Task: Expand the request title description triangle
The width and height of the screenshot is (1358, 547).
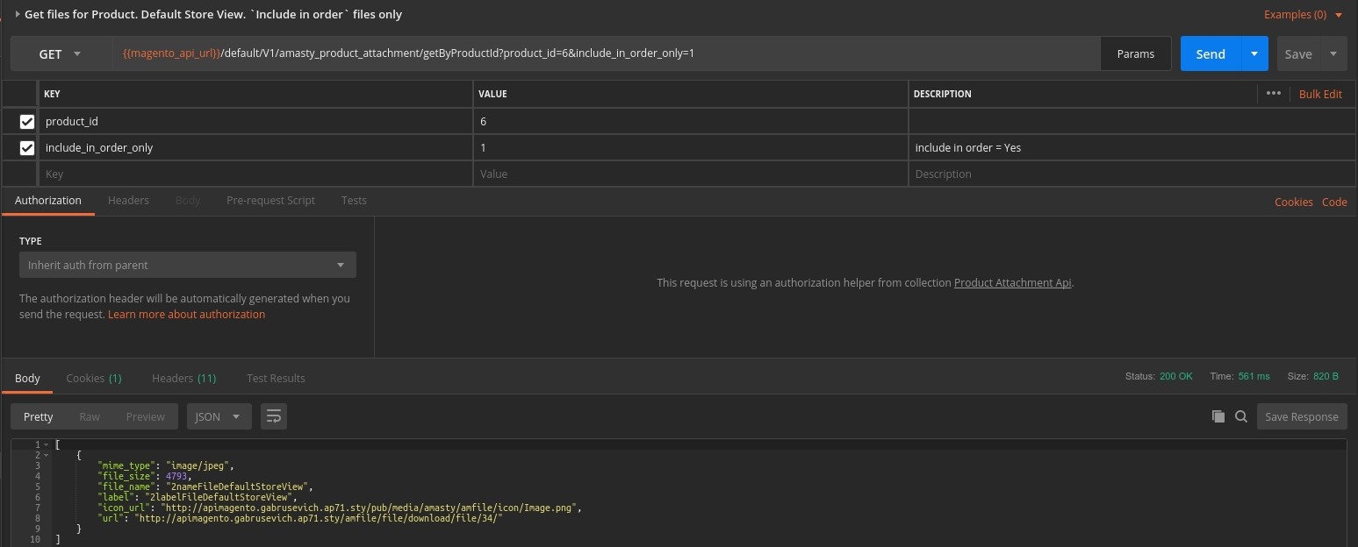Action: coord(18,14)
